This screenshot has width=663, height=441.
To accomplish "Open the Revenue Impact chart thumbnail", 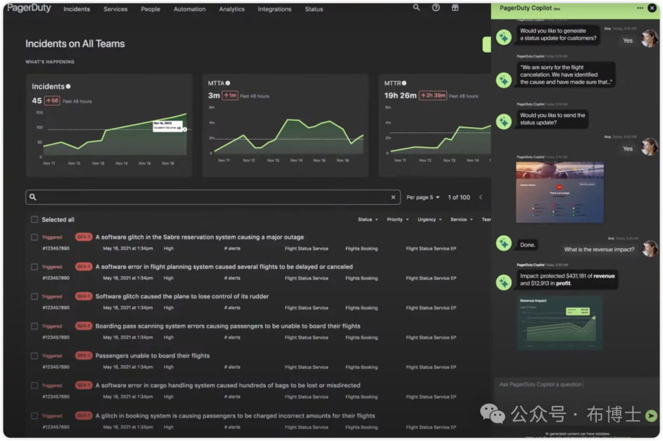I will pos(559,322).
